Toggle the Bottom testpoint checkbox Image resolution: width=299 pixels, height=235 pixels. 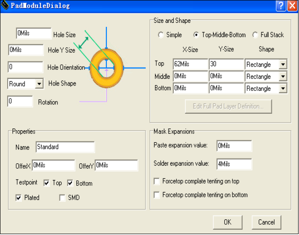click(x=70, y=183)
